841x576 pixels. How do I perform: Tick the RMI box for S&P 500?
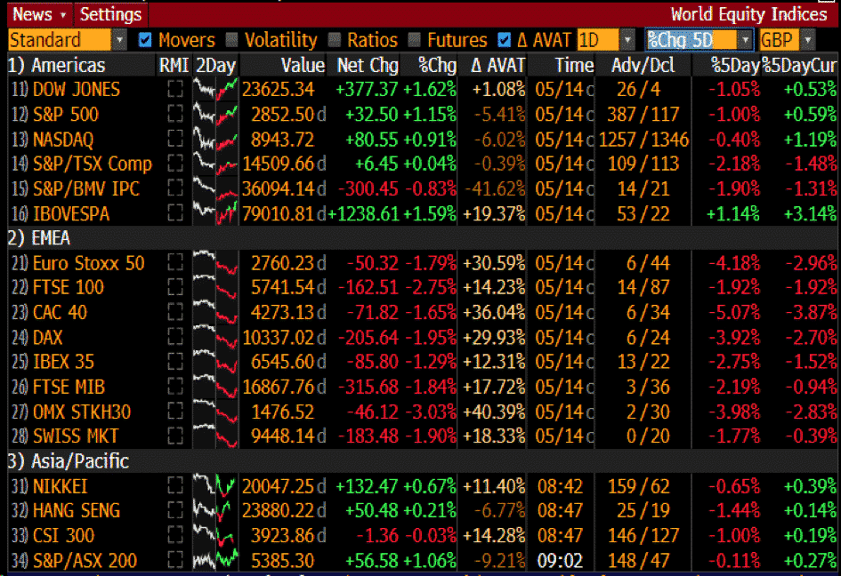[x=174, y=114]
